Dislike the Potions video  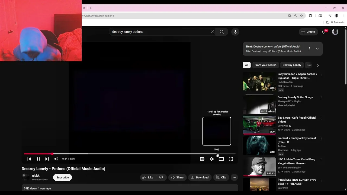[x=161, y=177]
